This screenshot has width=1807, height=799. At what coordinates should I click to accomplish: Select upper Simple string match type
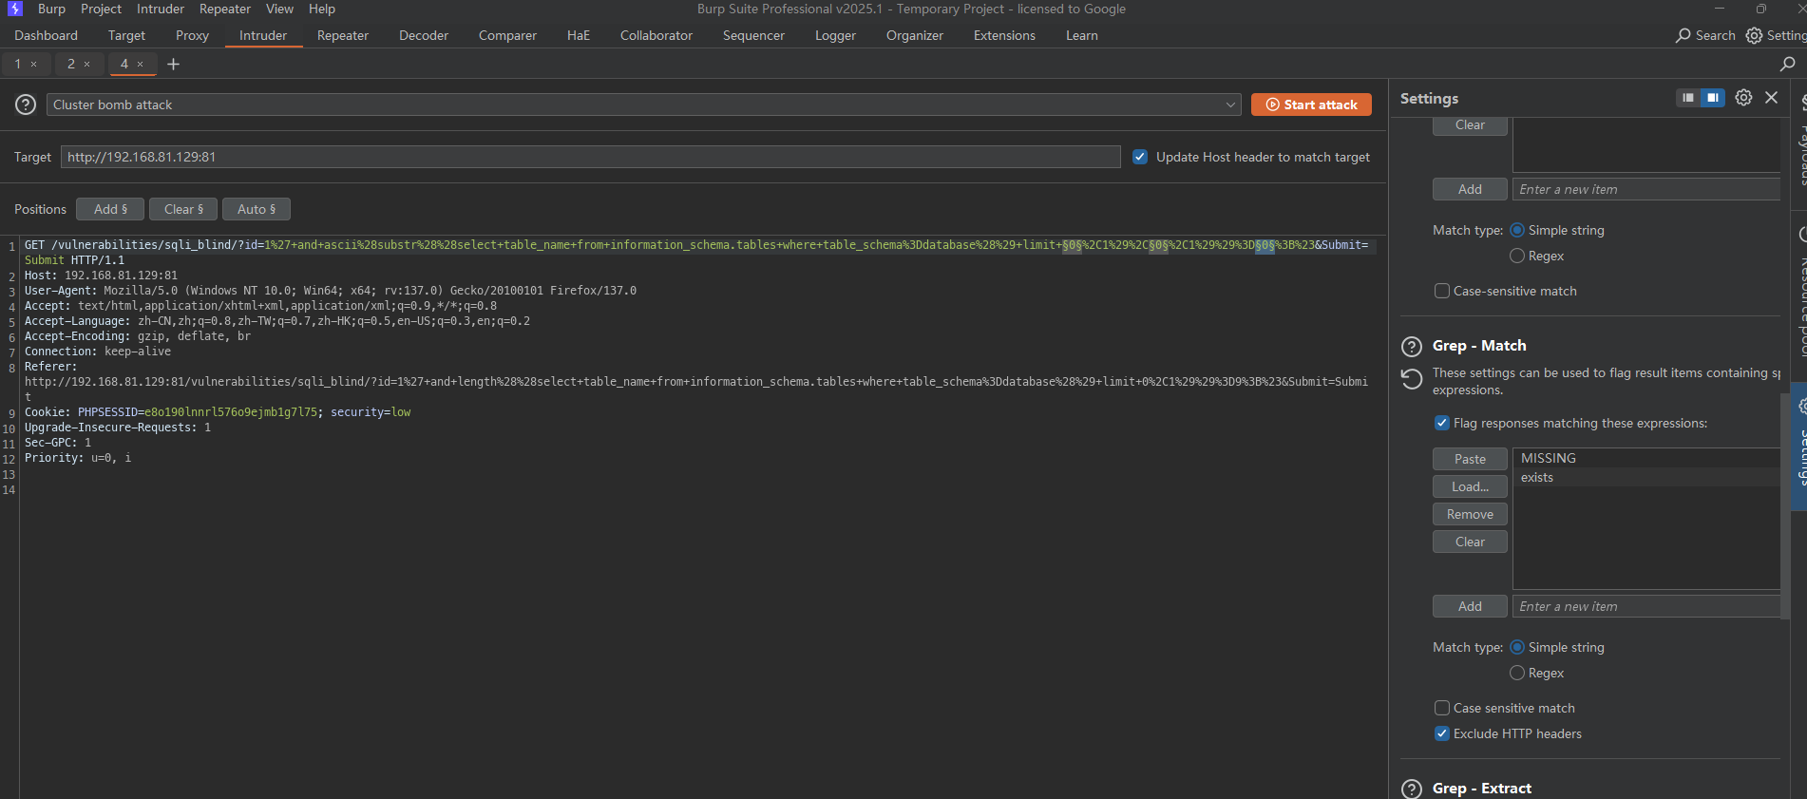point(1517,230)
